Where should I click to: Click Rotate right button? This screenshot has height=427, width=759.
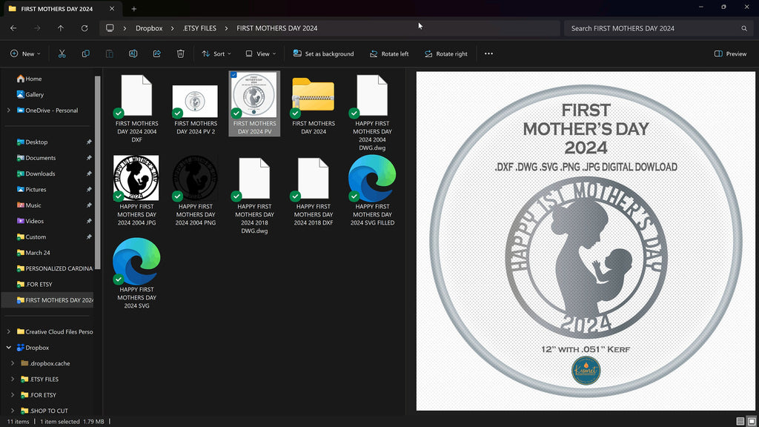coord(446,53)
